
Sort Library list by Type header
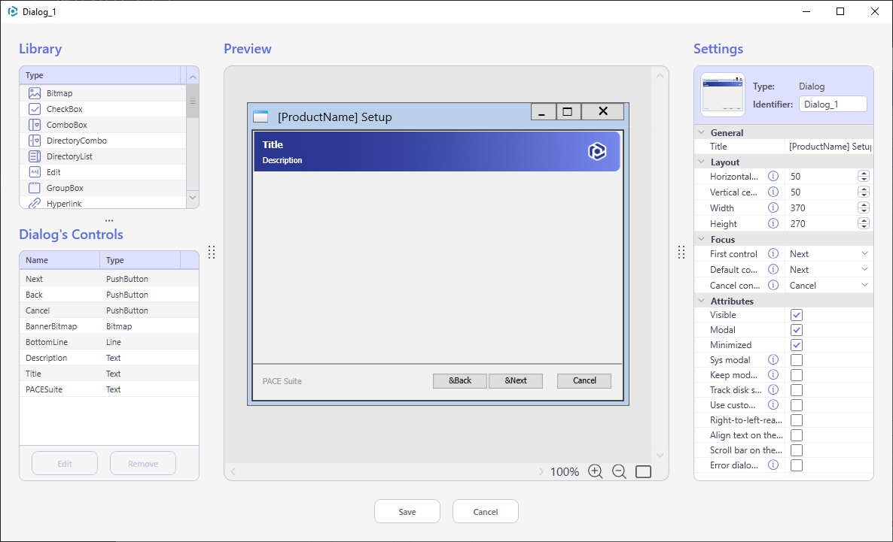[x=100, y=75]
